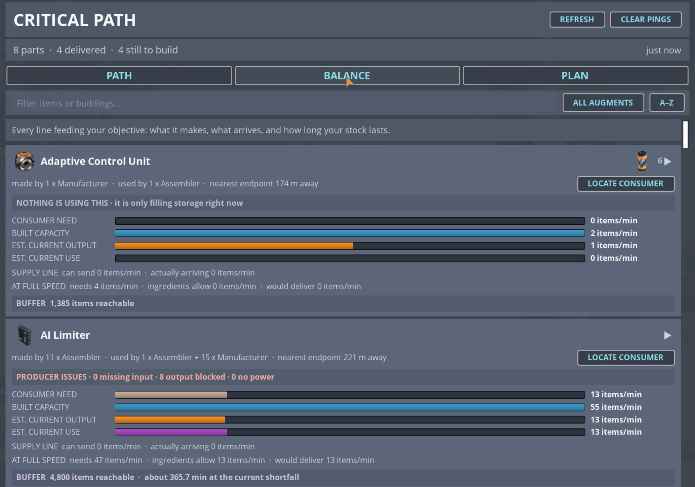This screenshot has height=487, width=695.
Task: Click "BUFFER 4,800 items reachable" text
Action: tap(75, 477)
